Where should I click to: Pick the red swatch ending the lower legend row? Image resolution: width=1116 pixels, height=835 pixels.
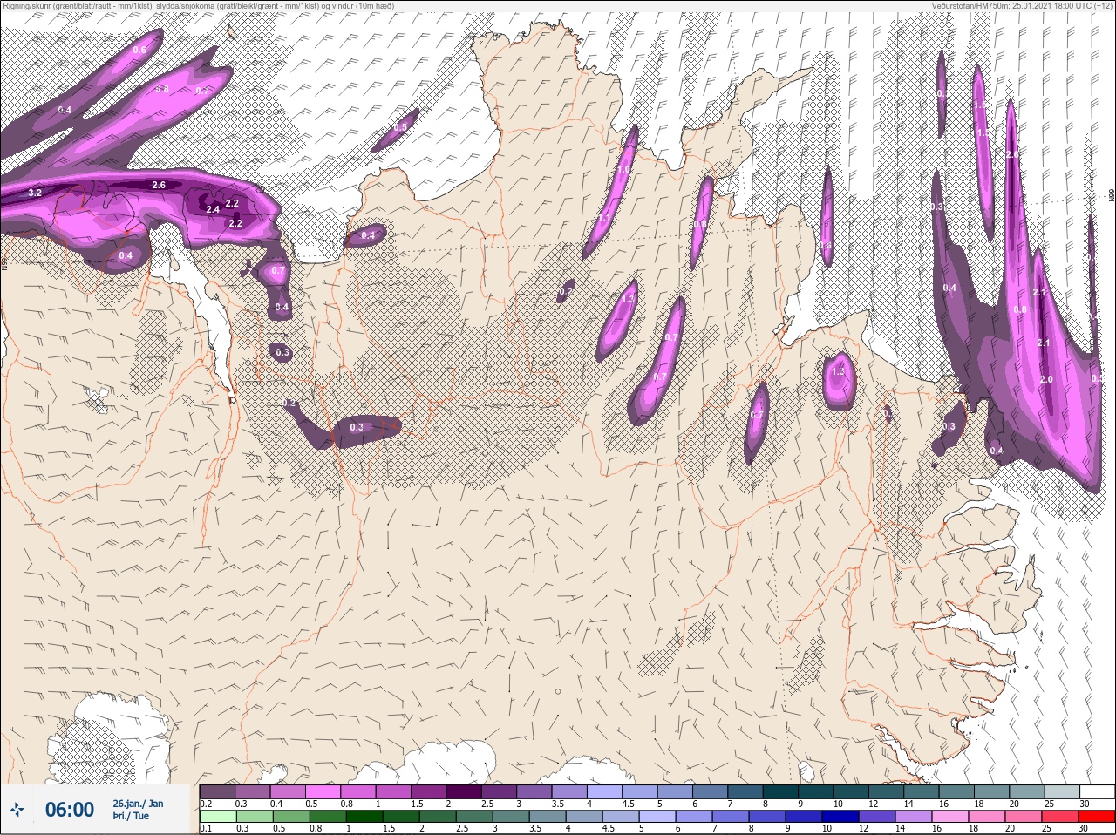point(1098,818)
